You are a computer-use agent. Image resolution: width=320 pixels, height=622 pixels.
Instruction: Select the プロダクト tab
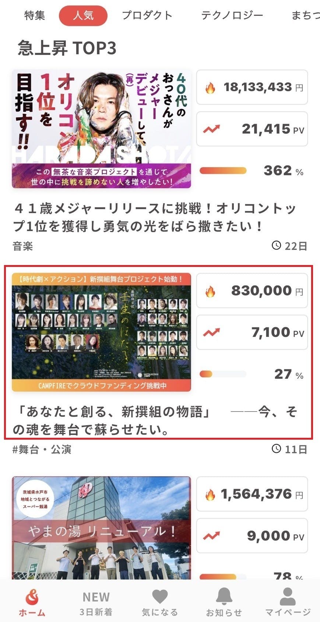pos(147,16)
